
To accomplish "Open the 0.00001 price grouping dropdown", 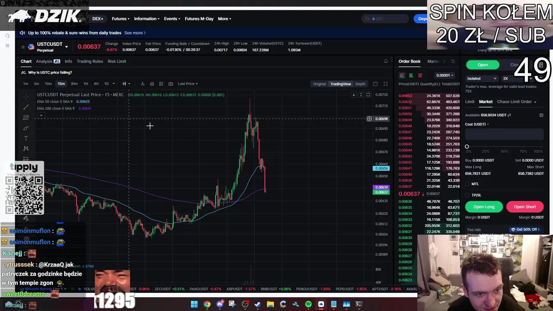I will coord(445,75).
